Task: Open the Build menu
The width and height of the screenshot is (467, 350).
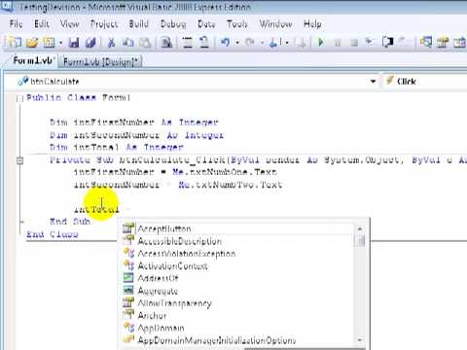Action: [x=138, y=24]
